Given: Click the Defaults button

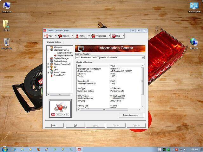Looking at the screenshot, I should click(136, 125).
